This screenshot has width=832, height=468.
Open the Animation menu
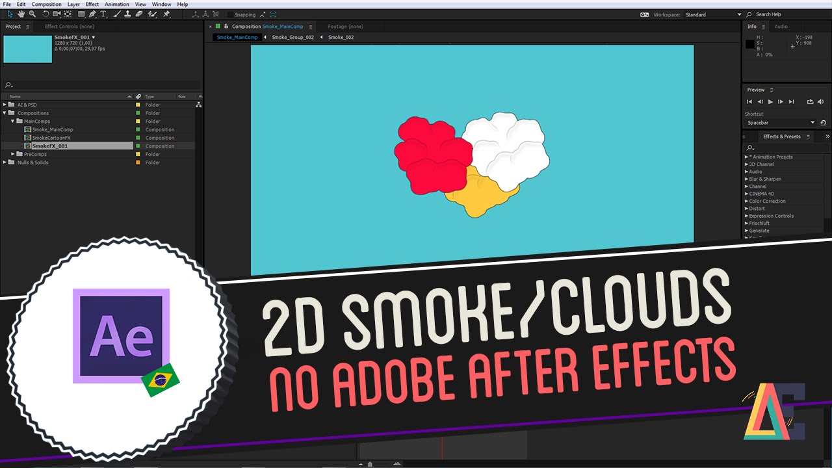click(x=117, y=4)
